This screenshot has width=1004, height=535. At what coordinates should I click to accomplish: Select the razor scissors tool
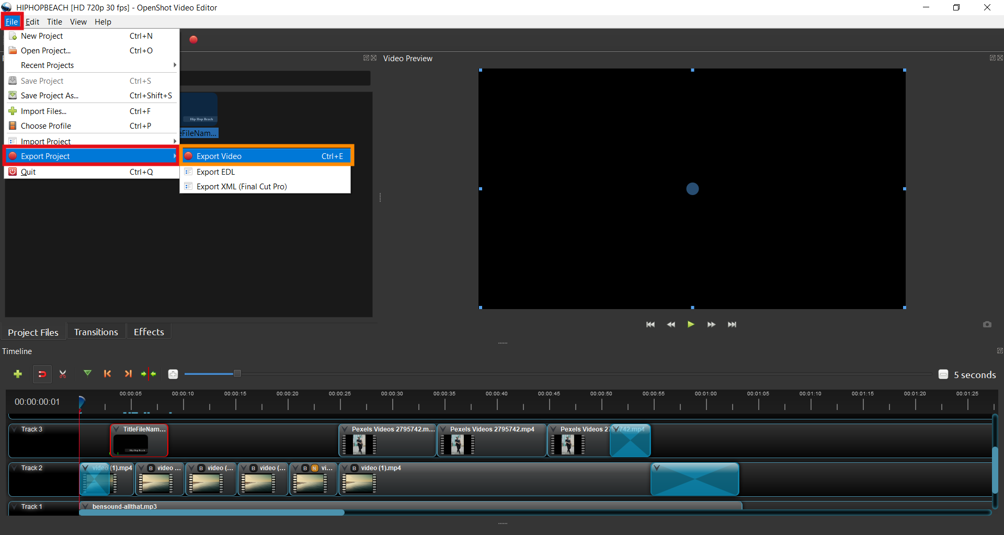[63, 374]
